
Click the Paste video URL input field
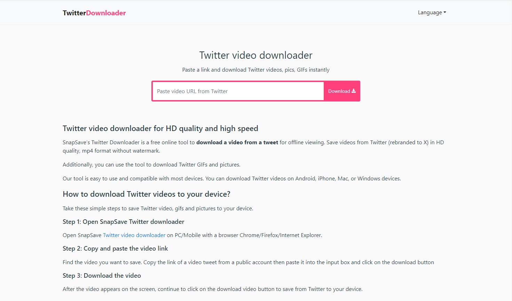(238, 91)
